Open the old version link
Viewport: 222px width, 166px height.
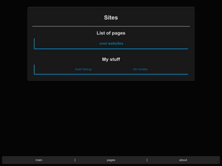coord(140,69)
